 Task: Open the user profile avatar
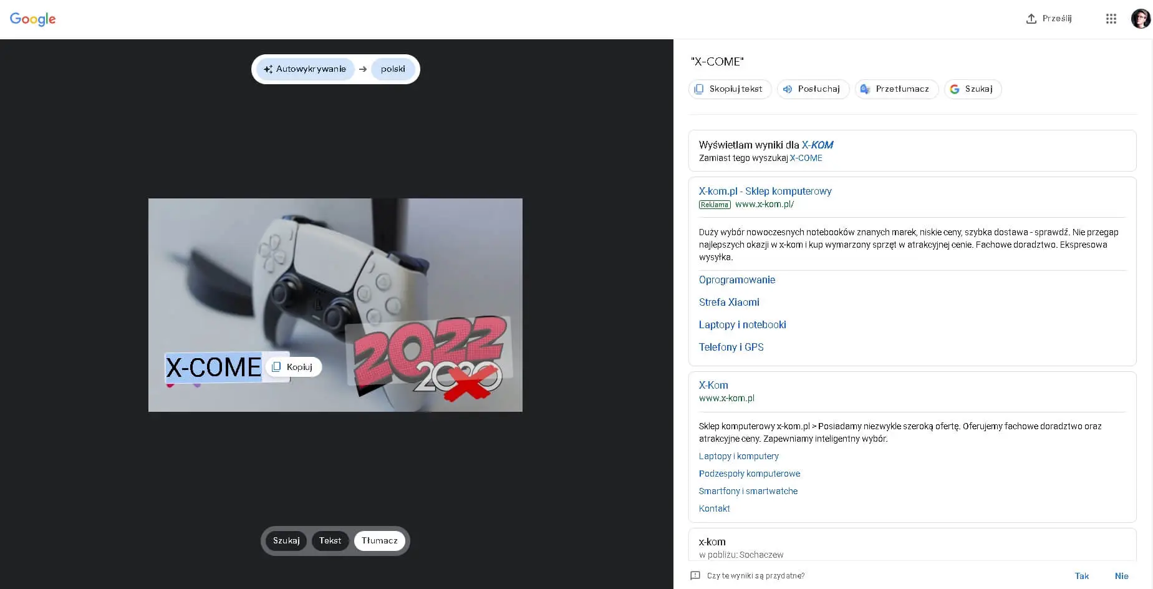[1141, 19]
